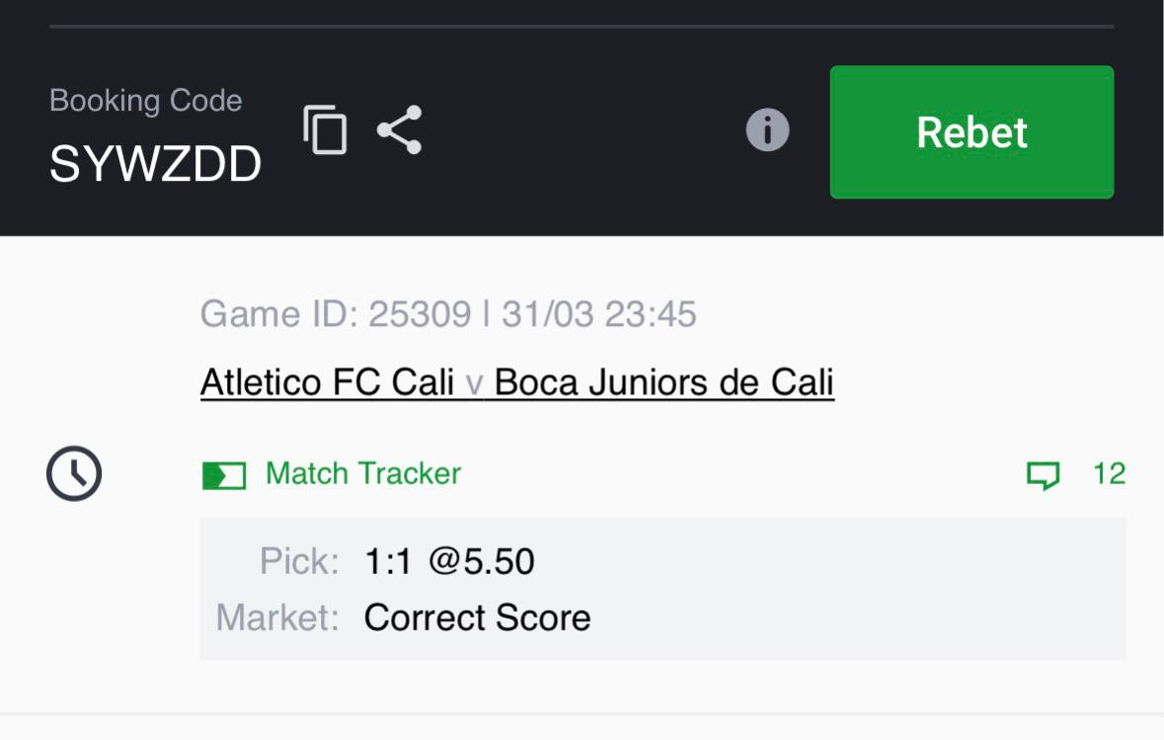1164x740 pixels.
Task: Open Atletico FC Cali team link
Action: 327,382
